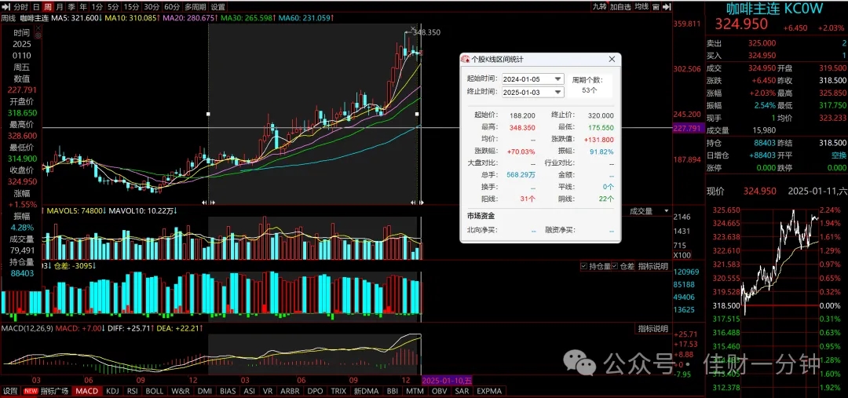This screenshot has height=398, width=848.
Task: Click the small x marker above the price peak
Action: 414,27
